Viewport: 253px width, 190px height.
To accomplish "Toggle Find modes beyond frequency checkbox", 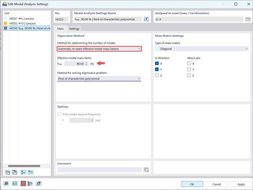I will (59, 114).
